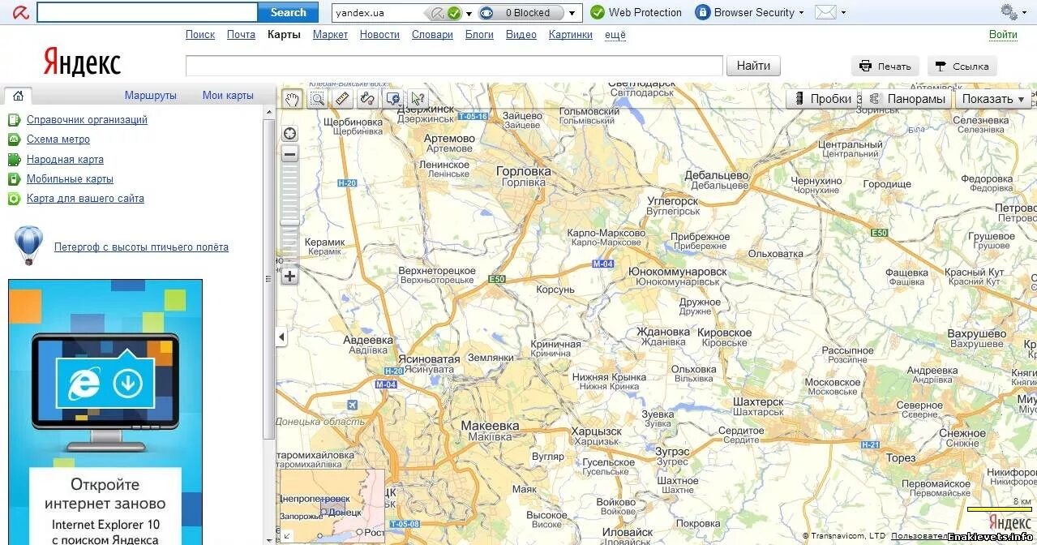1037x545 pixels.
Task: Click the Avira logo icon in toolbar
Action: (x=20, y=12)
